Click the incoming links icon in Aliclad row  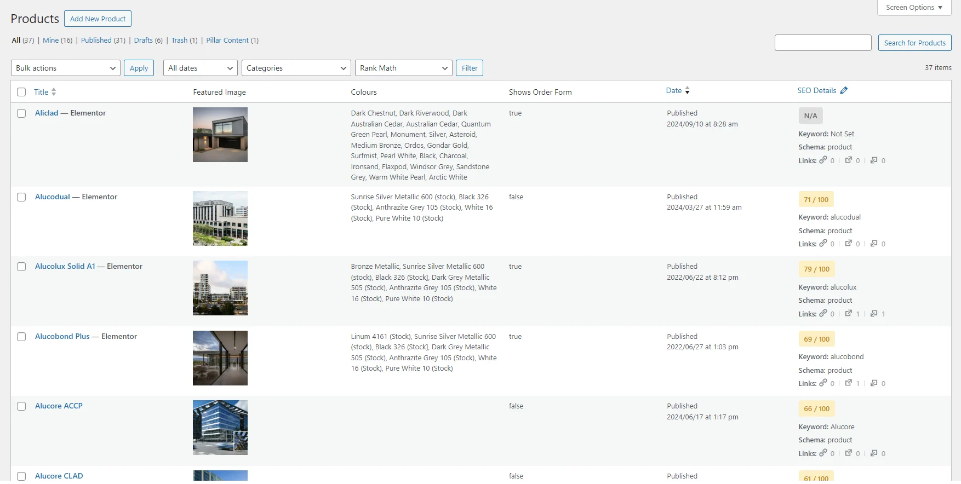[874, 160]
